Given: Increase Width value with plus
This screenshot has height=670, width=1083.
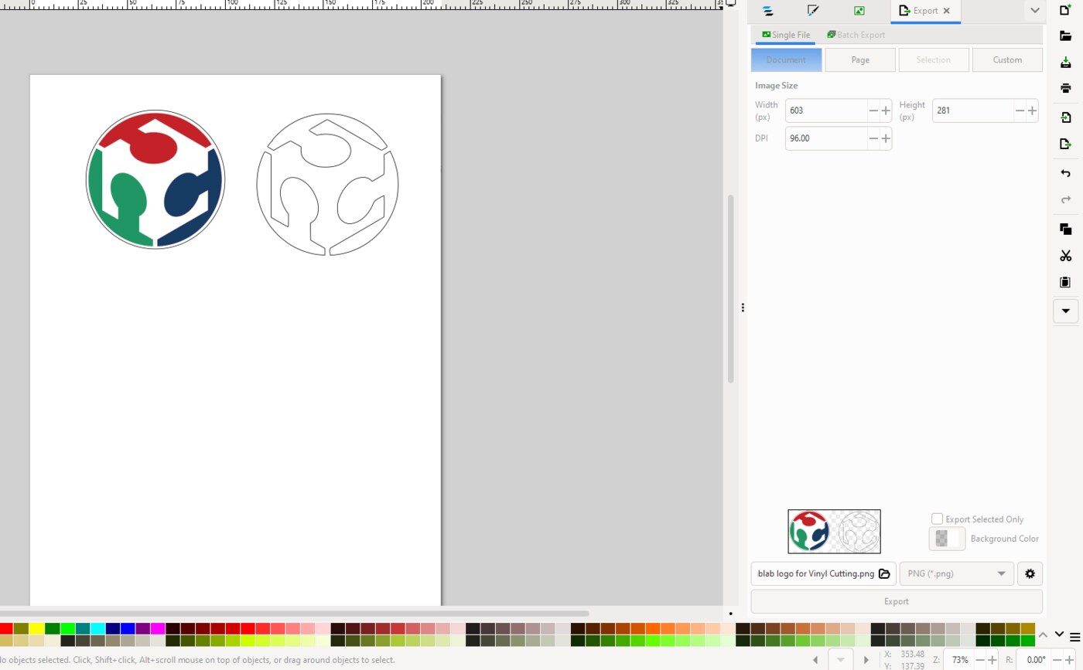Looking at the screenshot, I should click(886, 111).
